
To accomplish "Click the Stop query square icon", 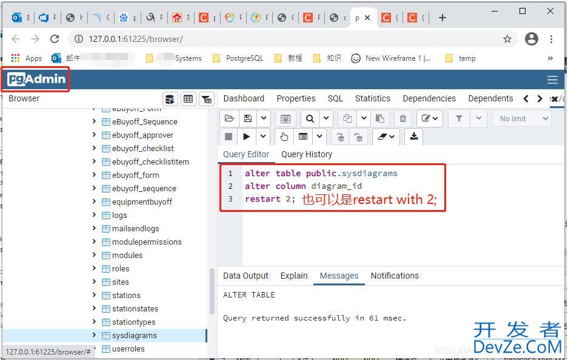I will tap(229, 137).
